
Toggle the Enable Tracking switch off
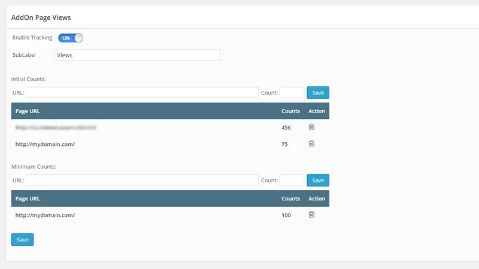[71, 38]
